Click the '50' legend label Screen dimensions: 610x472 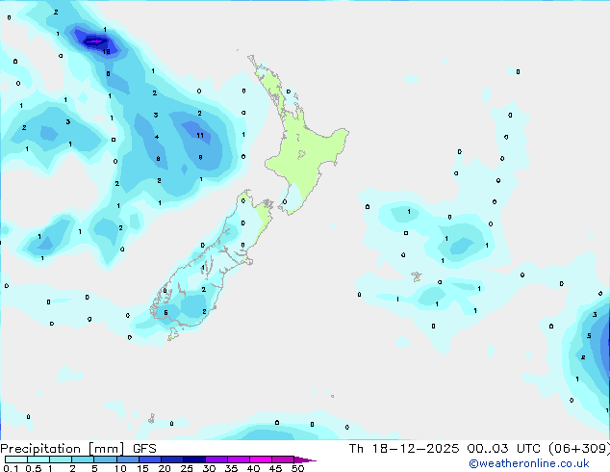pyautogui.click(x=297, y=468)
